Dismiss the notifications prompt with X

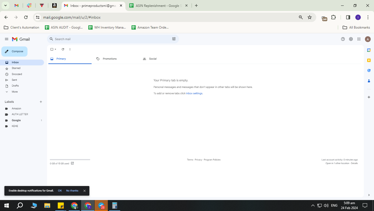[x=84, y=191]
